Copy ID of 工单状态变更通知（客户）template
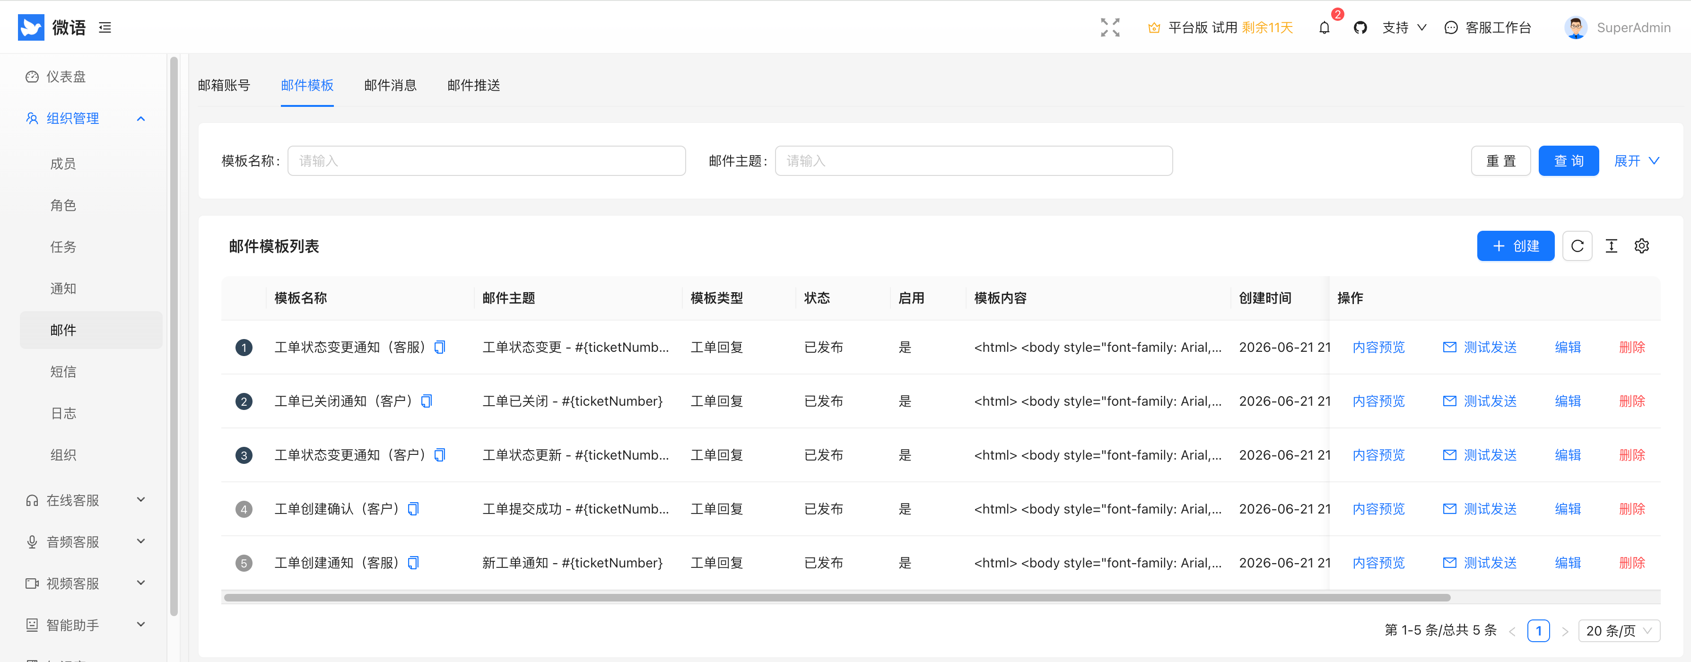The height and width of the screenshot is (662, 1691). (440, 455)
